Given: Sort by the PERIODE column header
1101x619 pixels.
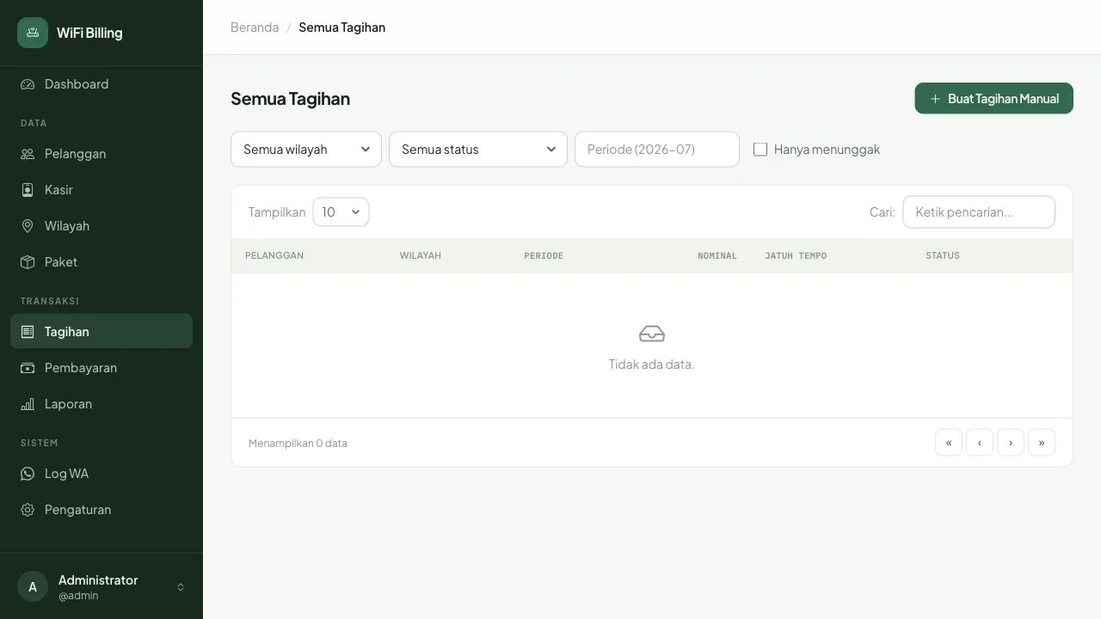Looking at the screenshot, I should [544, 256].
